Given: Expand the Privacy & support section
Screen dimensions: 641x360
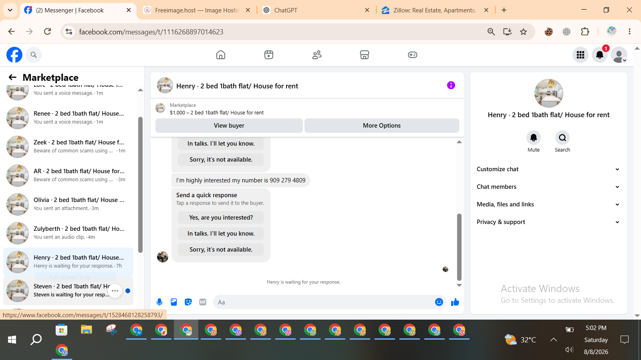Looking at the screenshot, I should point(548,222).
